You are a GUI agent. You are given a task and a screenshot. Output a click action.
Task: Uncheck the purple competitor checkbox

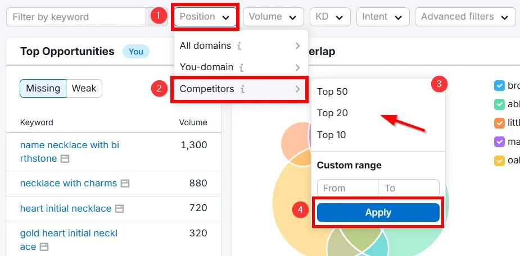pyautogui.click(x=499, y=142)
